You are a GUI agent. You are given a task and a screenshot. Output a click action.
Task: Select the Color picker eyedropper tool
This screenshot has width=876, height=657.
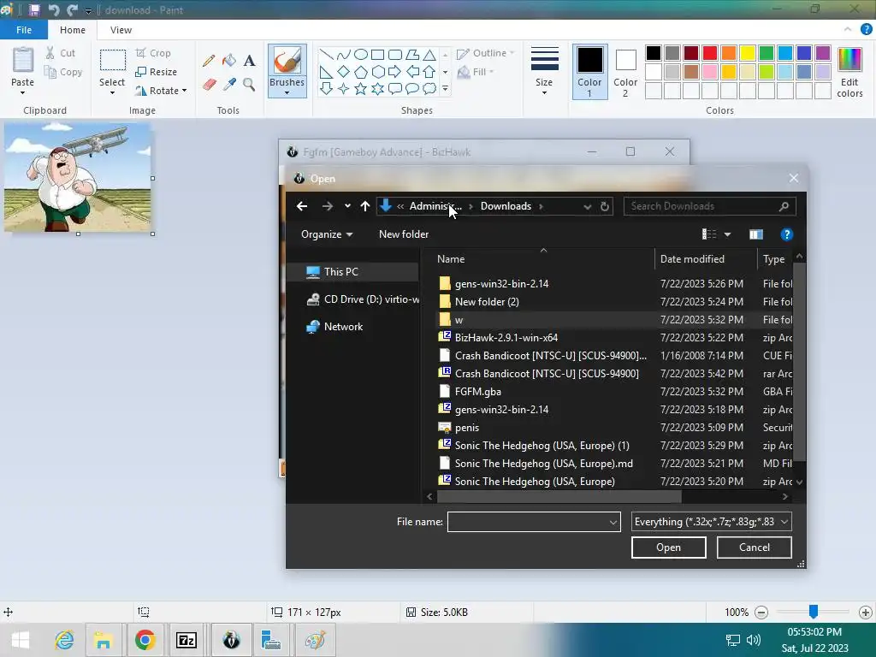[x=229, y=85]
